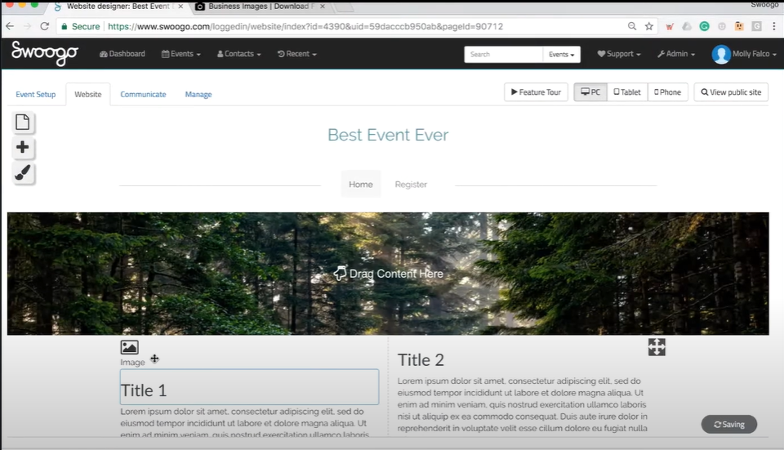The width and height of the screenshot is (784, 450).
Task: Click the move arrows icon near Title 2
Action: (657, 347)
